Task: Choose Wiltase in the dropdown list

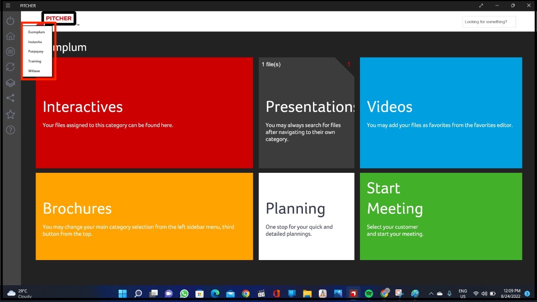Action: (x=34, y=71)
